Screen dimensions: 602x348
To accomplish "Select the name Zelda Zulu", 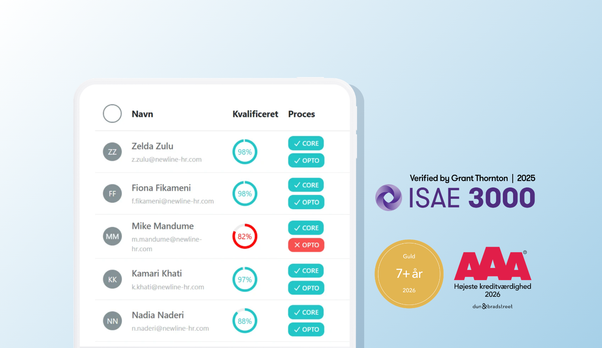I will click(x=152, y=146).
